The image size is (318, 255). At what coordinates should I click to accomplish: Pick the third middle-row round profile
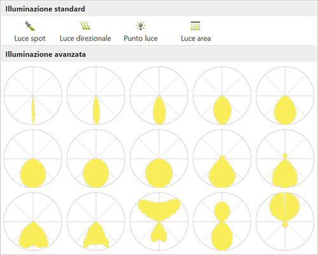pos(159,159)
